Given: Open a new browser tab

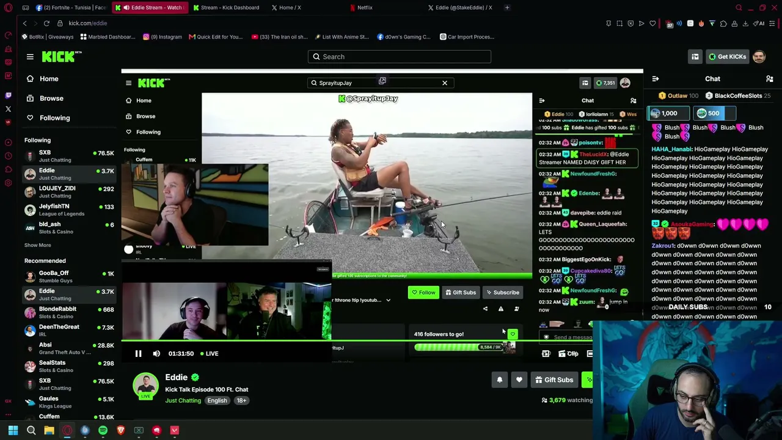Looking at the screenshot, I should coord(507,7).
